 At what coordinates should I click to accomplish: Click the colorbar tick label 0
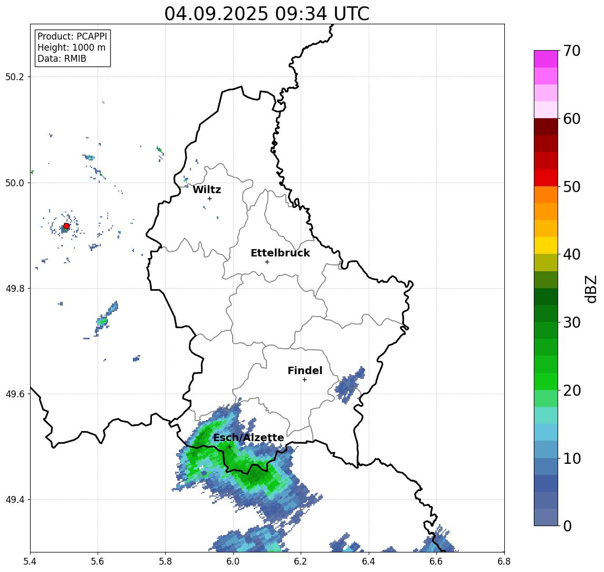tap(568, 526)
